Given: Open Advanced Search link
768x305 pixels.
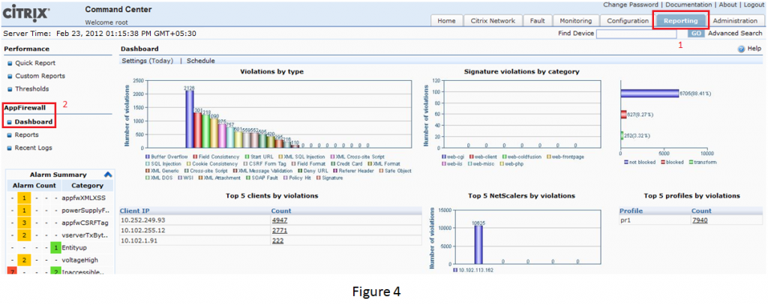Looking at the screenshot, I should pos(735,34).
